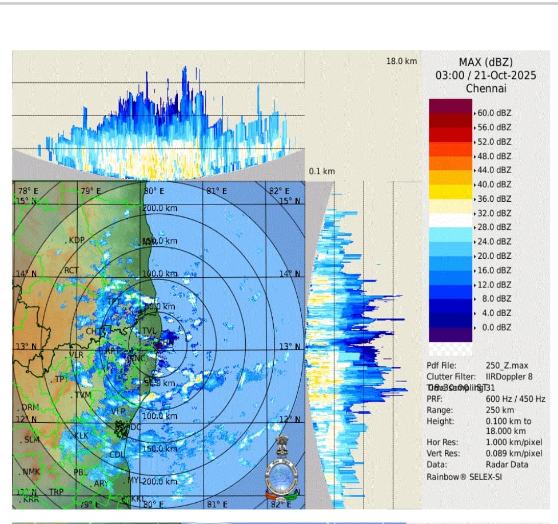Select the CDL coastal location label

click(x=117, y=455)
